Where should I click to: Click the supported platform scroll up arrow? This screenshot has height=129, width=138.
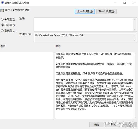click(135, 35)
